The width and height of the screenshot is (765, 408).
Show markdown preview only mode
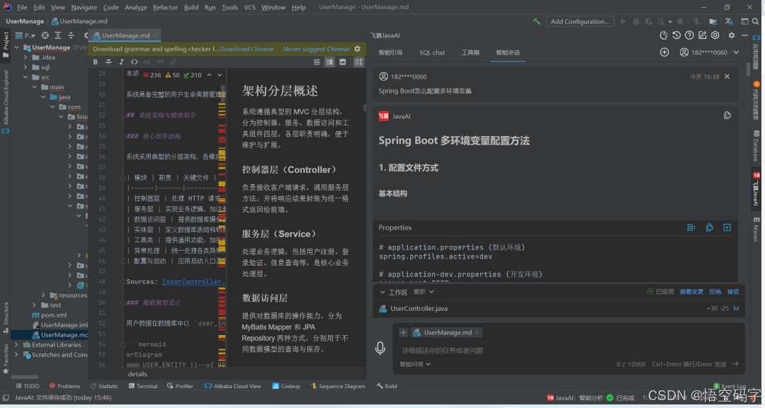[343, 62]
